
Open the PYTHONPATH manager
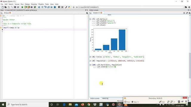pos(69,7)
